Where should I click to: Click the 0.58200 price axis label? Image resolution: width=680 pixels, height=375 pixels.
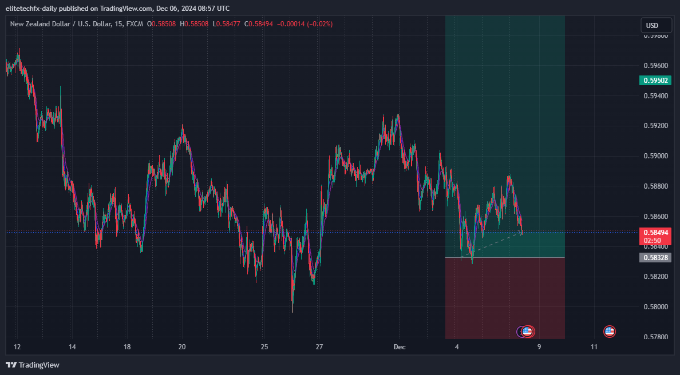click(656, 276)
